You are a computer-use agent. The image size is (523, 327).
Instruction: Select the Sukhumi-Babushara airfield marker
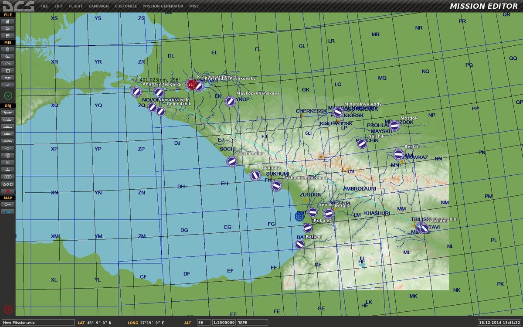276,186
